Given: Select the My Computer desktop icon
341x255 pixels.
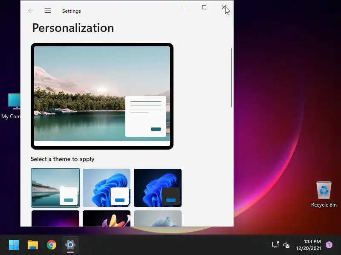Looking at the screenshot, I should [x=11, y=106].
